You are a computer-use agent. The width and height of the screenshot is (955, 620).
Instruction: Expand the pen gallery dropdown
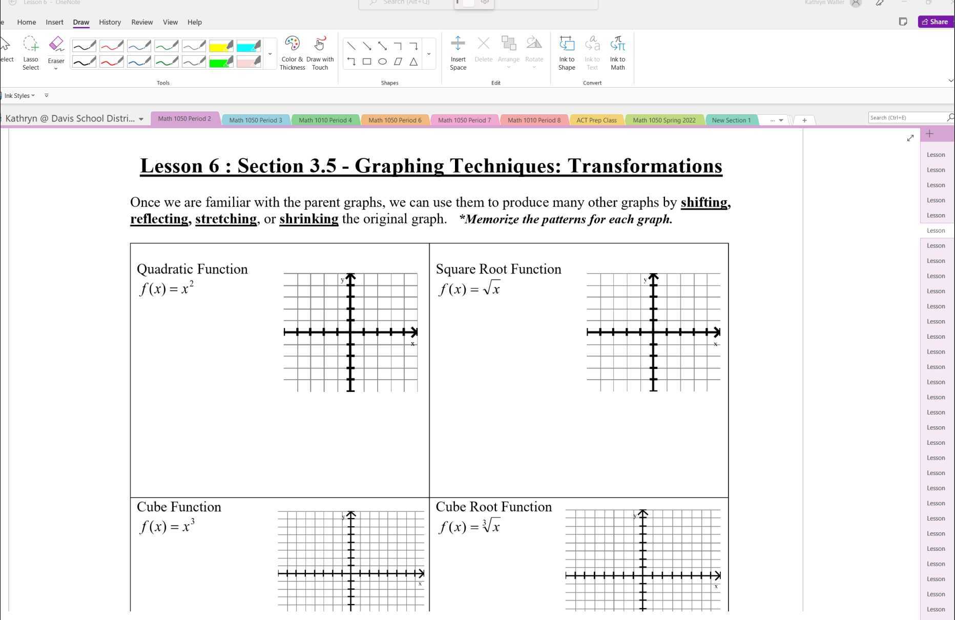pos(270,54)
